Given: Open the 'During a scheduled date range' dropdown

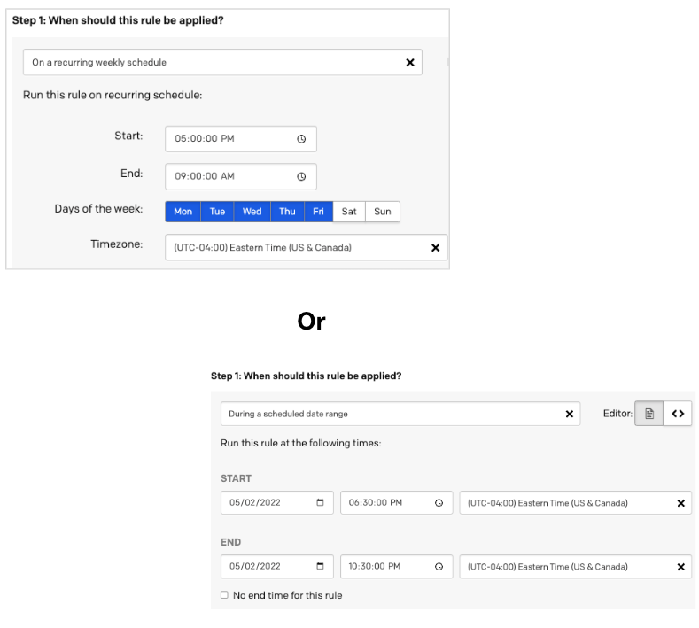Looking at the screenshot, I should pos(390,414).
